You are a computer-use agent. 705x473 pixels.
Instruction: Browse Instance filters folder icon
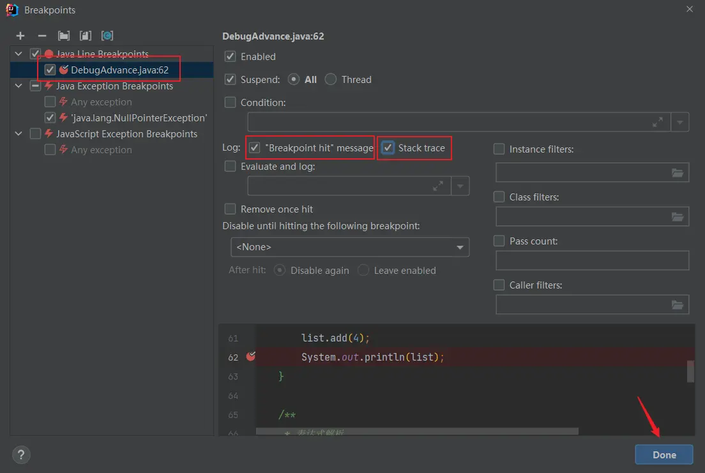tap(678, 172)
